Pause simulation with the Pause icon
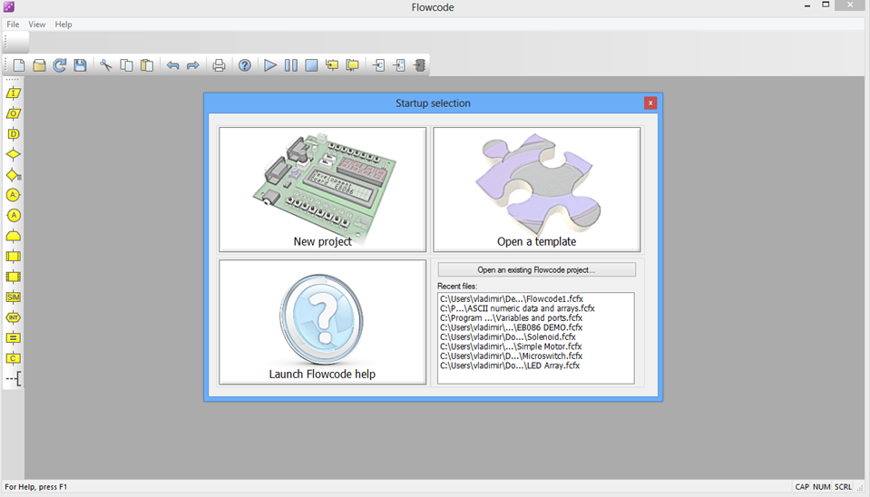 click(290, 65)
